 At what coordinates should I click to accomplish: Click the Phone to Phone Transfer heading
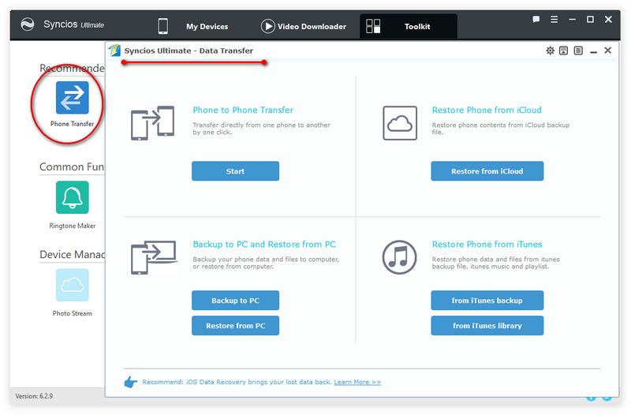click(x=243, y=110)
